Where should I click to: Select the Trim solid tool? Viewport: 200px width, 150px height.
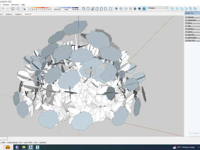coord(190,9)
